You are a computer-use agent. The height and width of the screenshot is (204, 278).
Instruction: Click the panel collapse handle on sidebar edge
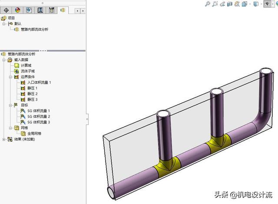tap(87, 119)
